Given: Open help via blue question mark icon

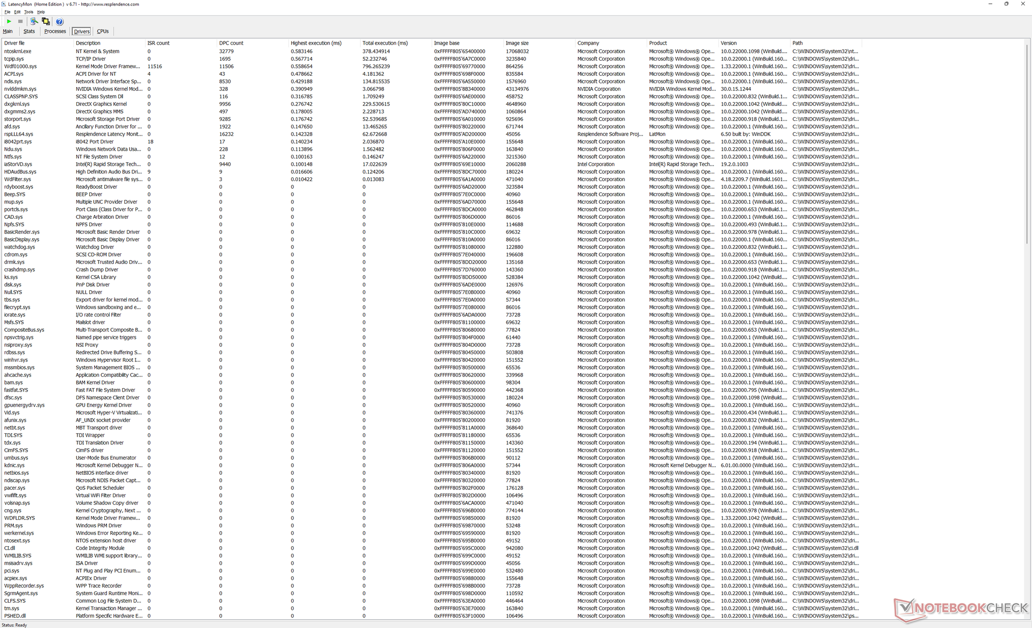Looking at the screenshot, I should point(60,22).
